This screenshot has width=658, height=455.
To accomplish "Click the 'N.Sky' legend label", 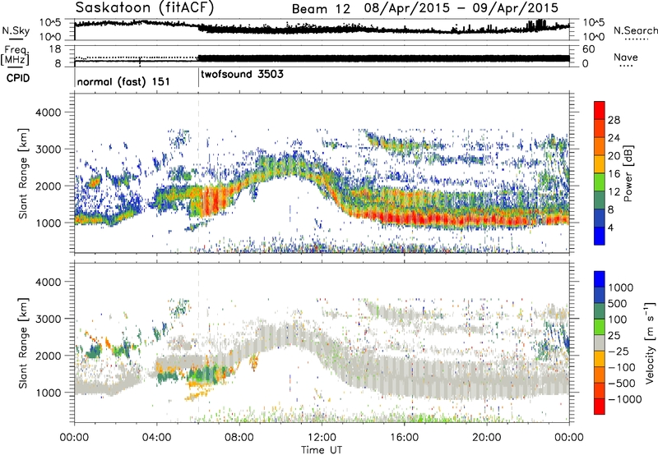I will coord(16,30).
